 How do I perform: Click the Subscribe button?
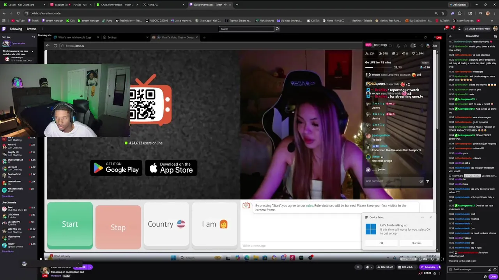(x=428, y=267)
